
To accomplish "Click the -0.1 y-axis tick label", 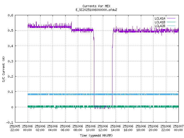I will click(10, 122).
